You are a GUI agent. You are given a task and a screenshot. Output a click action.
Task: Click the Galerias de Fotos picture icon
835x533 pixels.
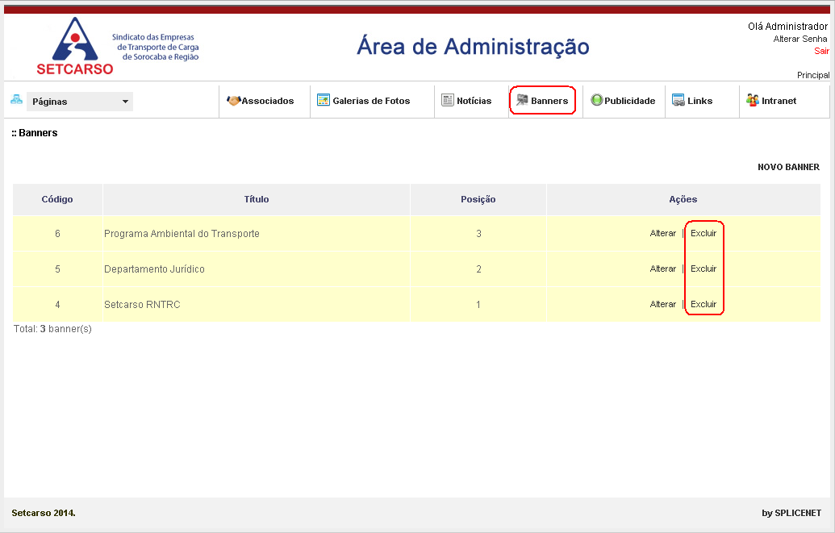(324, 100)
